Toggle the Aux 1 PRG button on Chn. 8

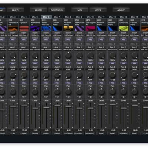68,63
